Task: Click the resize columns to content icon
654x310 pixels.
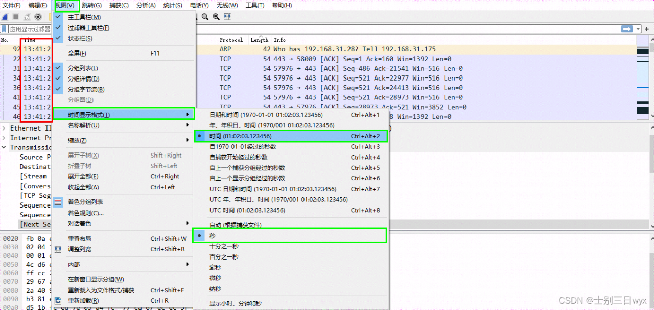Action: click(x=227, y=16)
